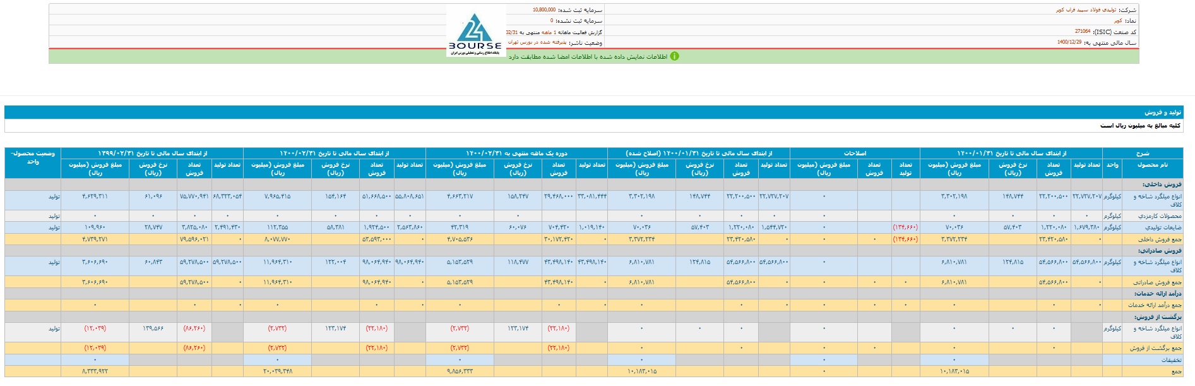Click domestic sales total cell '۴,۷۰۵,۵۳۶'
The height and width of the screenshot is (386, 1195).
point(460,239)
